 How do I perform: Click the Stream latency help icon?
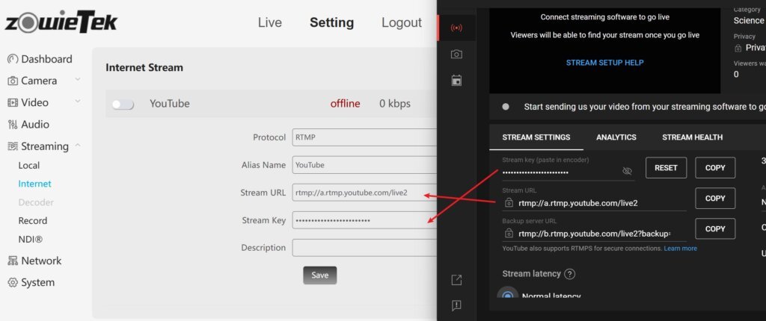click(x=569, y=274)
